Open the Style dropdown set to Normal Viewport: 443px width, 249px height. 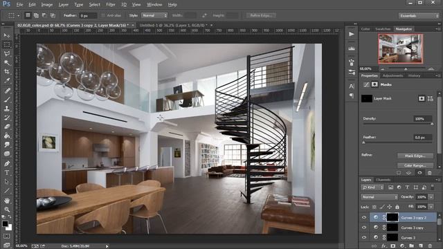click(154, 15)
